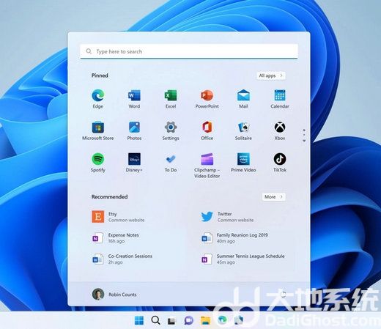This screenshot has height=329, width=381.
Task: Open Prime Video
Action: [x=243, y=163]
